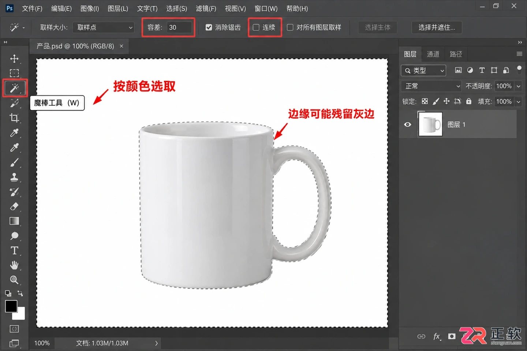The height and width of the screenshot is (351, 527).
Task: Open the 选择(S) menu
Action: coord(176,8)
